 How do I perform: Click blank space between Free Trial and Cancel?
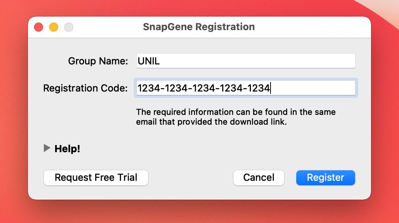pos(191,178)
